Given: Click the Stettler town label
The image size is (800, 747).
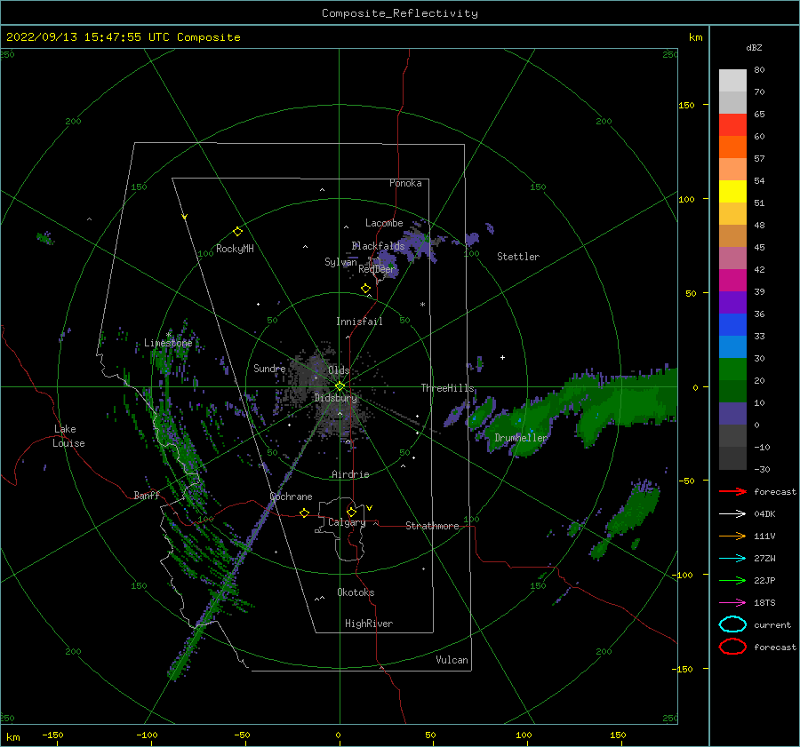Looking at the screenshot, I should pos(518,257).
